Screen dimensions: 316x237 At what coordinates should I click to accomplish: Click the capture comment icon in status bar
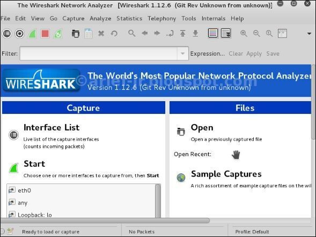[10, 232]
